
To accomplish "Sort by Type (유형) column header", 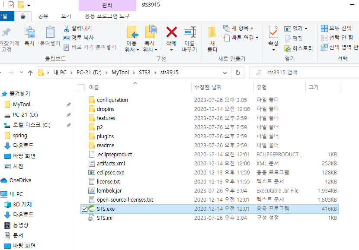I will pos(262,87).
